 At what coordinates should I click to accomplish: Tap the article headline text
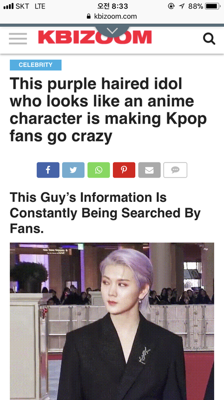coord(108,110)
